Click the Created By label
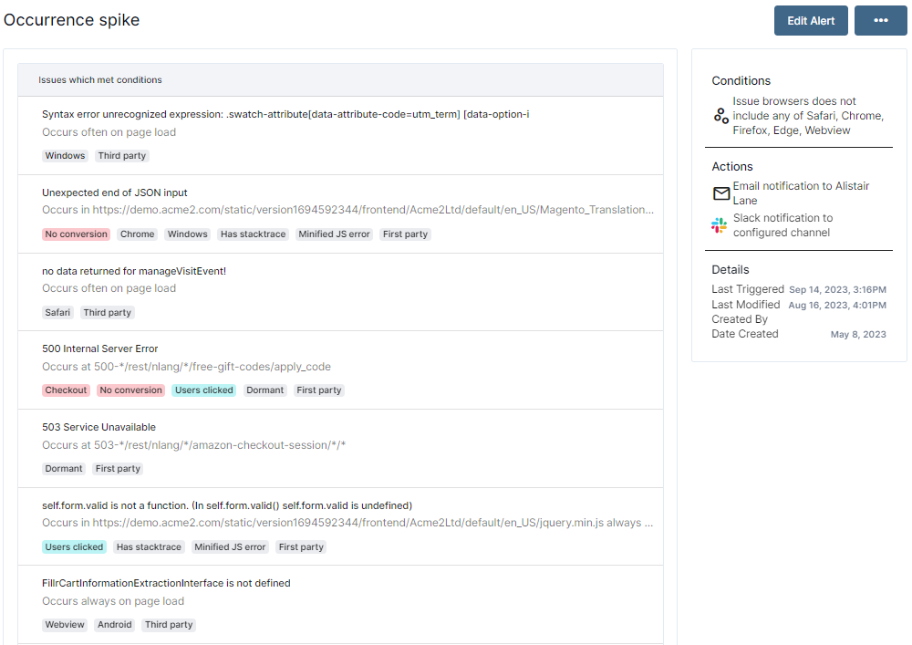 (x=740, y=319)
